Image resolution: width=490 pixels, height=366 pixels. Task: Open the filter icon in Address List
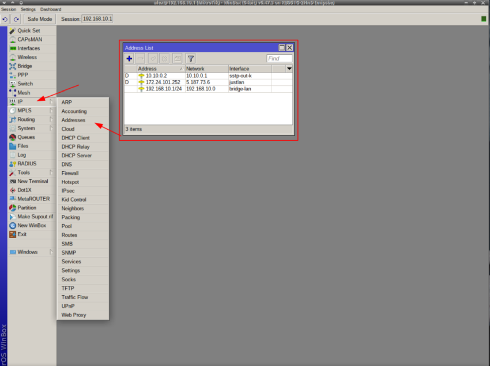click(191, 58)
